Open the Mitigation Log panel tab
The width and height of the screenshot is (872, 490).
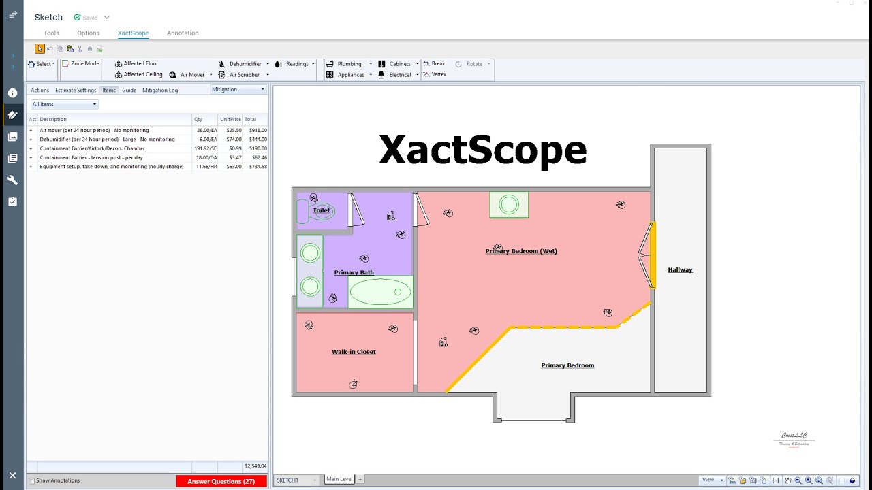coord(160,90)
